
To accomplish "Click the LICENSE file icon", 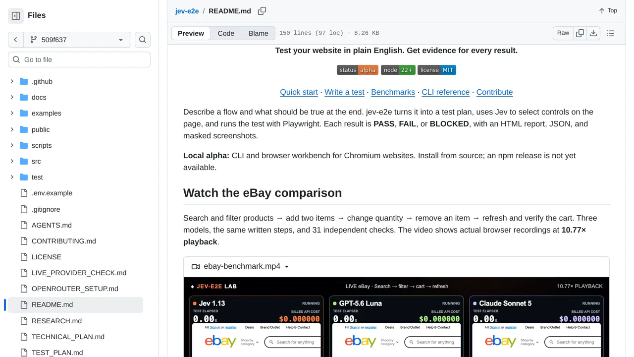I will (24, 257).
